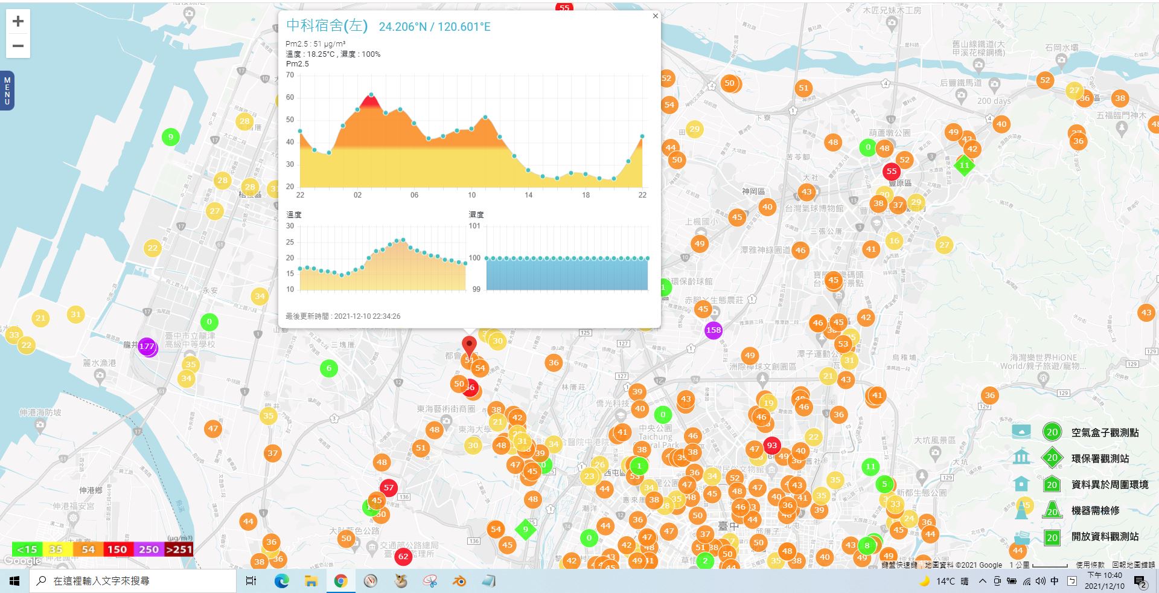Zoom in the map with plus button
The image size is (1159, 593).
(18, 21)
